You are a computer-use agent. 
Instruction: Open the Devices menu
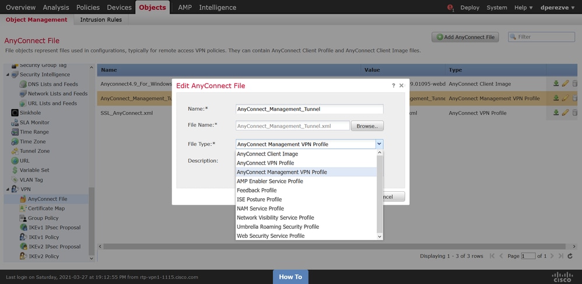(x=119, y=8)
